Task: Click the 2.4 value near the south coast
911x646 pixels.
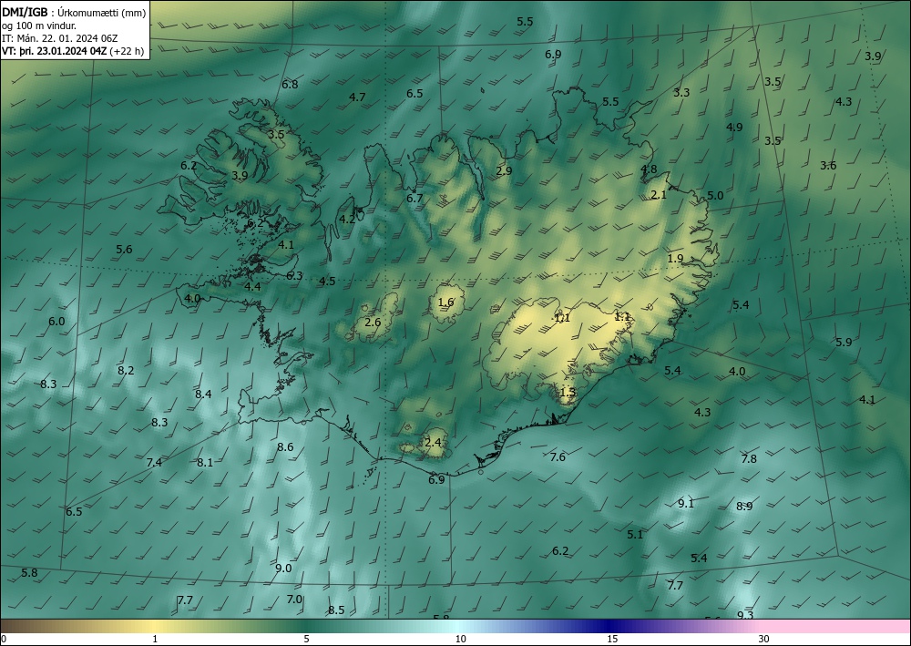Action: pyautogui.click(x=433, y=443)
